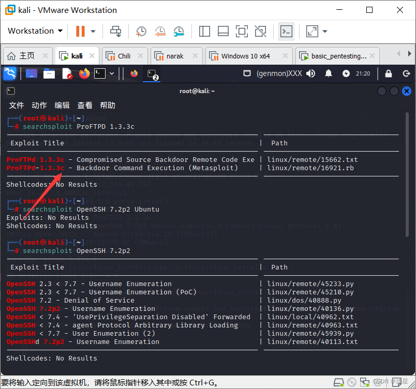Click the network adapter status icon in the status bar
This screenshot has height=389, width=416.
tap(365, 382)
